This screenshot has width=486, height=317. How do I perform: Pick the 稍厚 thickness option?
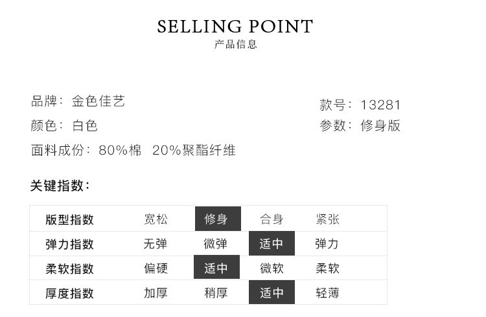pyautogui.click(x=216, y=293)
